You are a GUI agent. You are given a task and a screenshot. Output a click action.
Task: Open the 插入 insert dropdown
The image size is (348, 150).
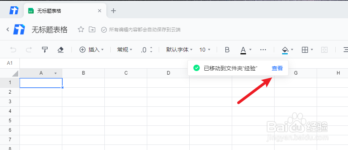(x=91, y=50)
